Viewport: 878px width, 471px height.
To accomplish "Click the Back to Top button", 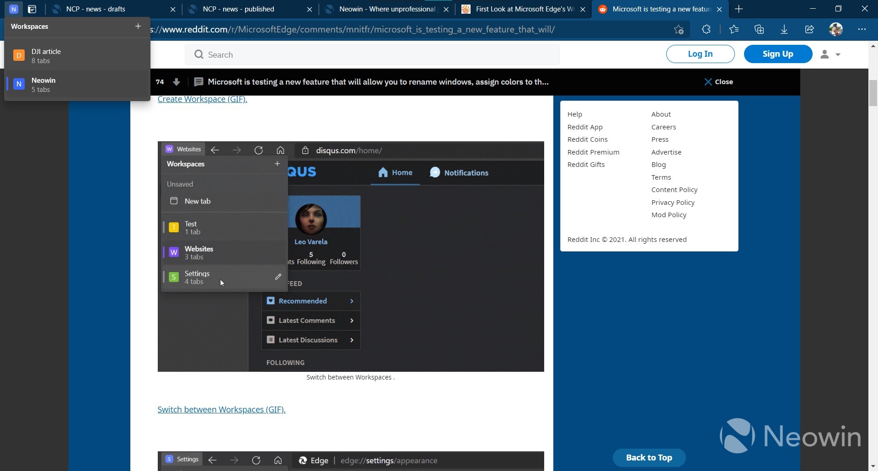I will pos(649,457).
